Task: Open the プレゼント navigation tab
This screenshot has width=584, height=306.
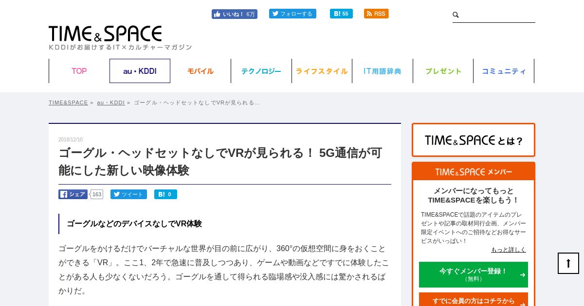Action: 443,71
